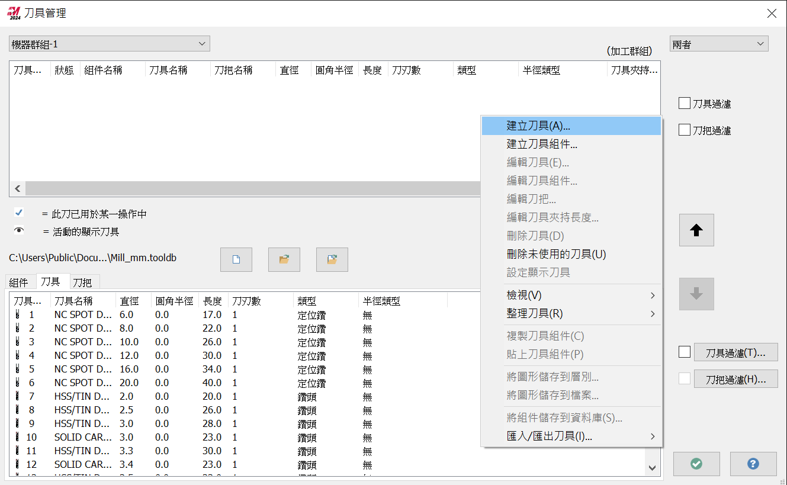This screenshot has height=485, width=787.
Task: Expand the 檢視(V) submenu
Action: coord(571,295)
